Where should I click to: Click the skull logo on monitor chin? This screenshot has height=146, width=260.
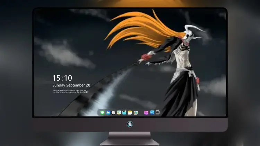(130, 124)
